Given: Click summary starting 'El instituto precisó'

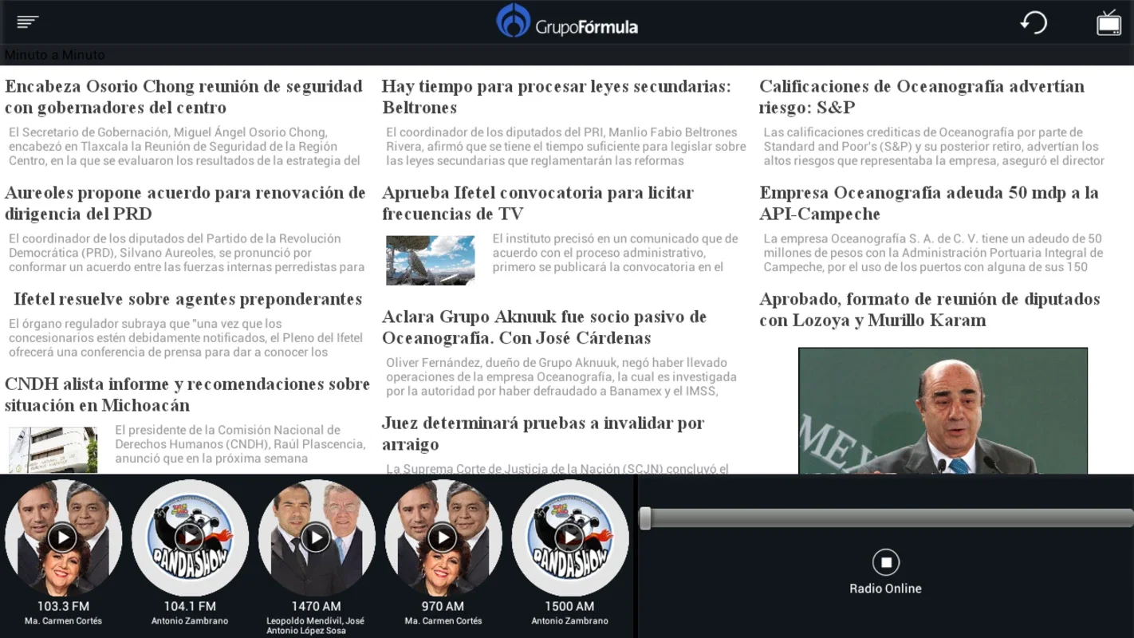Looking at the screenshot, I should (x=615, y=253).
